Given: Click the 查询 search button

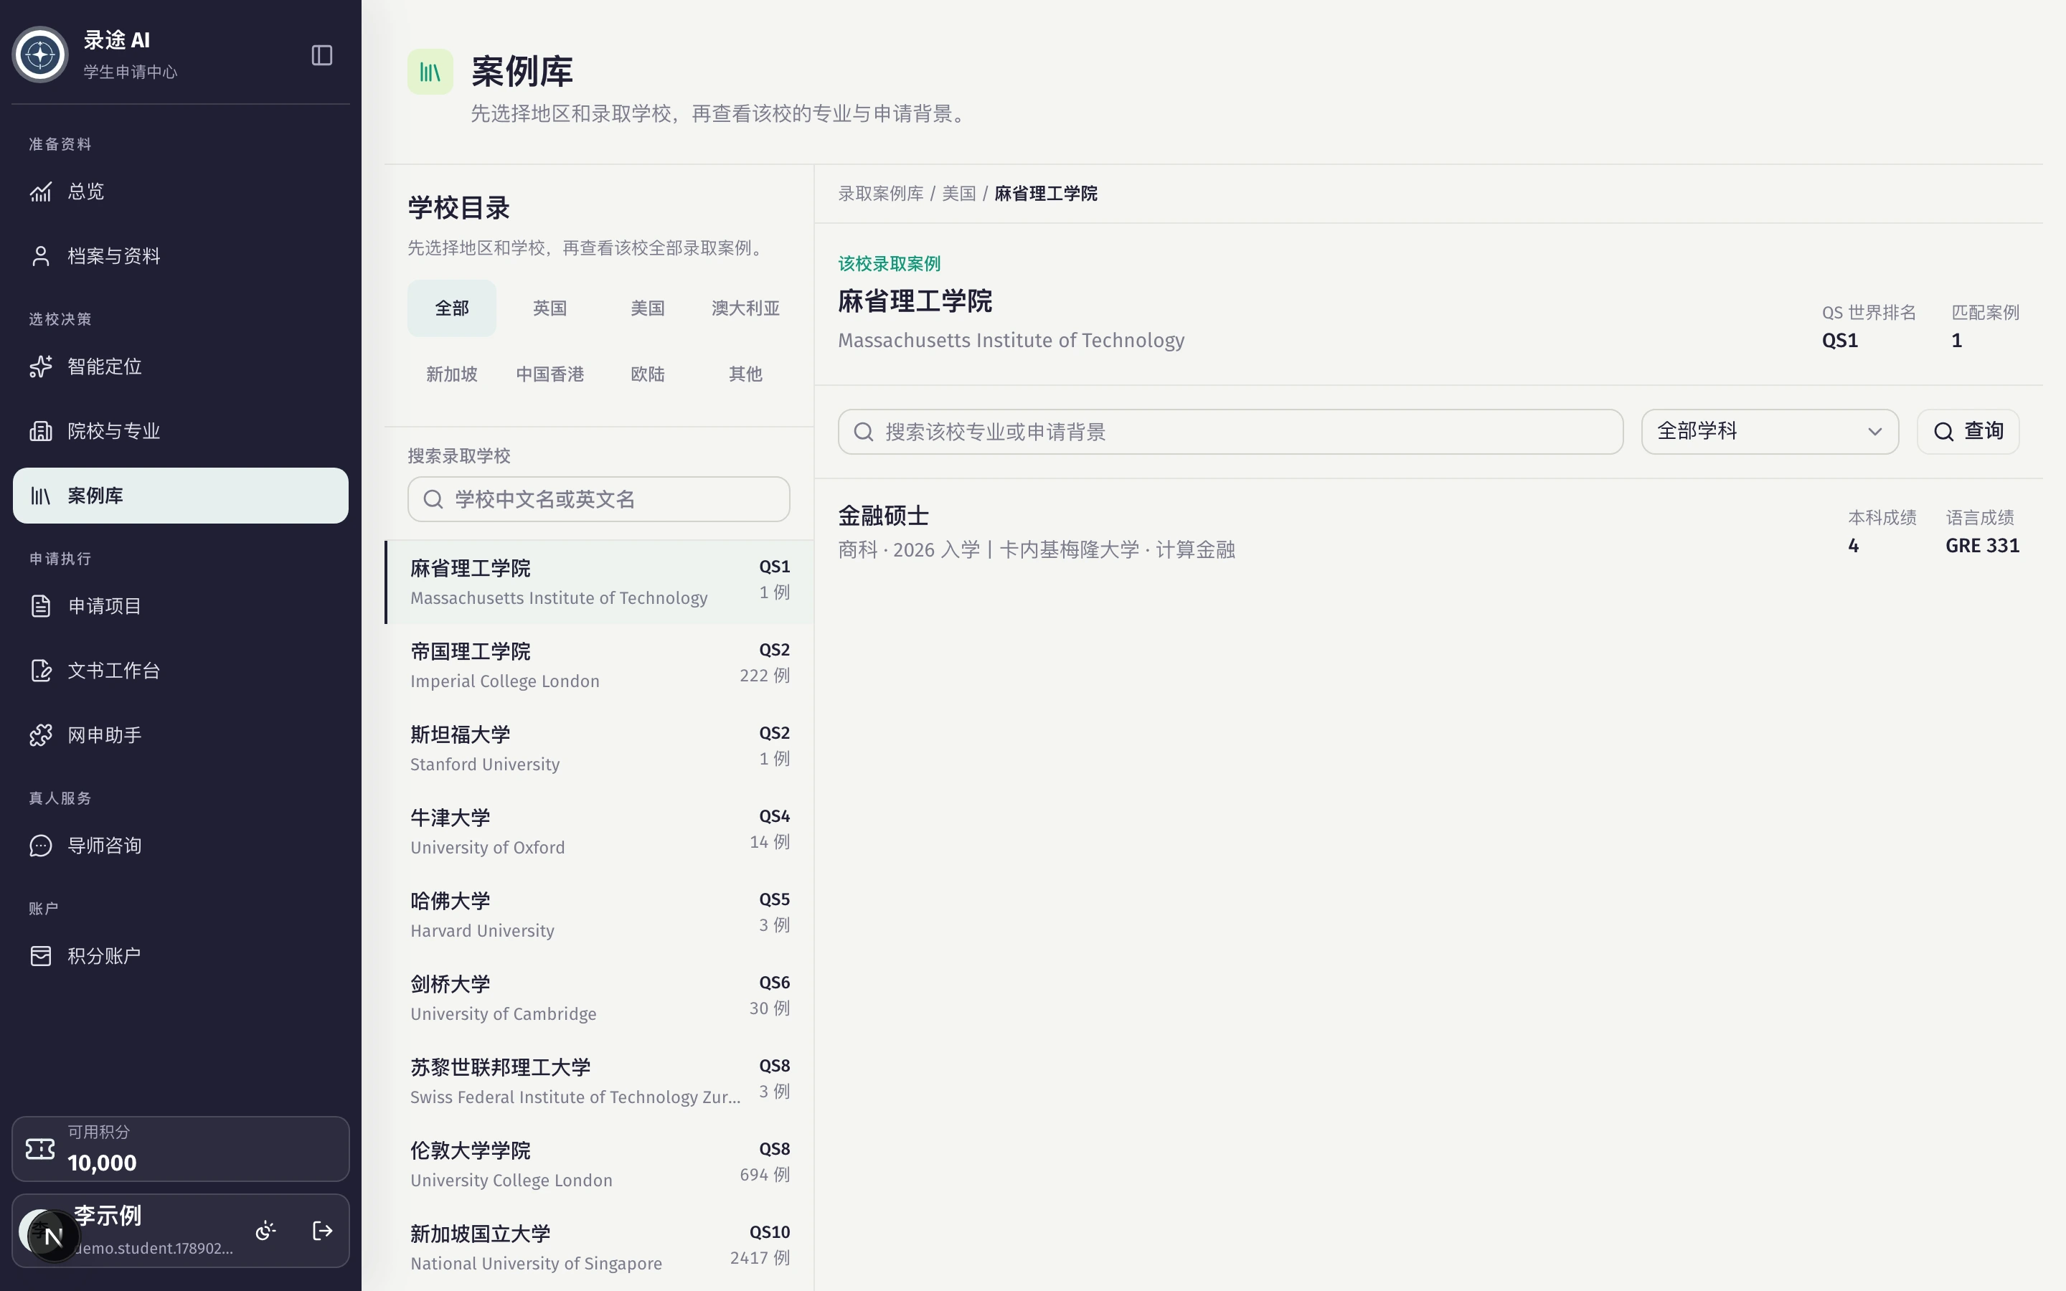Looking at the screenshot, I should click(1968, 432).
